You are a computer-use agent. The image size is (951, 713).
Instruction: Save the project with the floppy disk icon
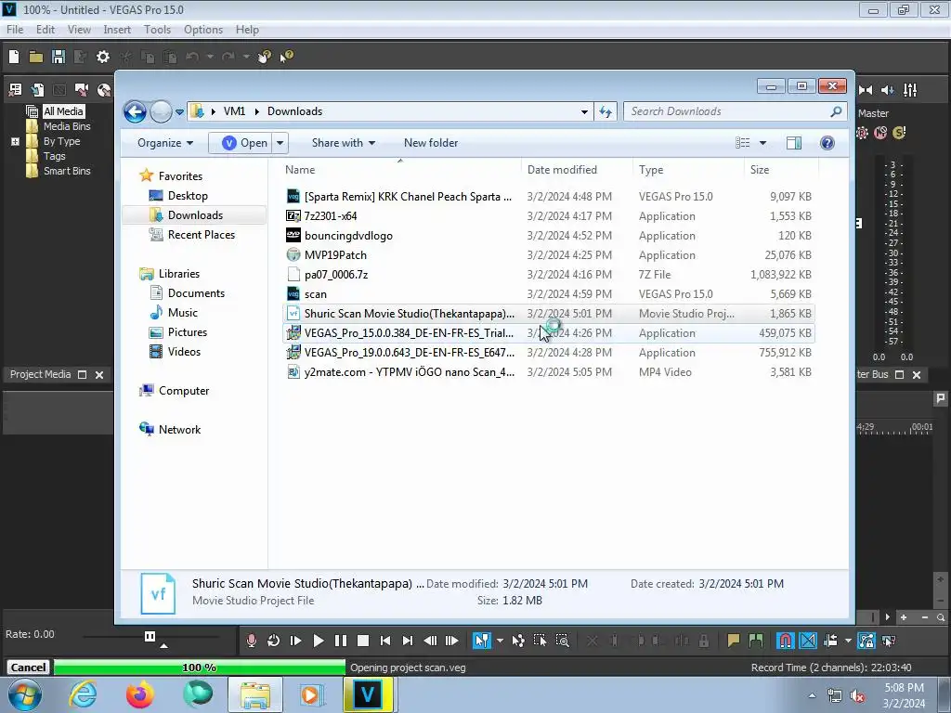click(x=59, y=57)
